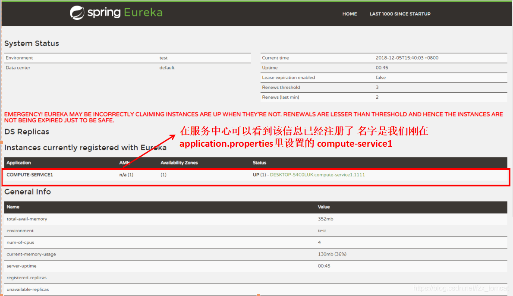Click the num-of-cpus row name
Screen dimensions: 513x296
[20, 242]
